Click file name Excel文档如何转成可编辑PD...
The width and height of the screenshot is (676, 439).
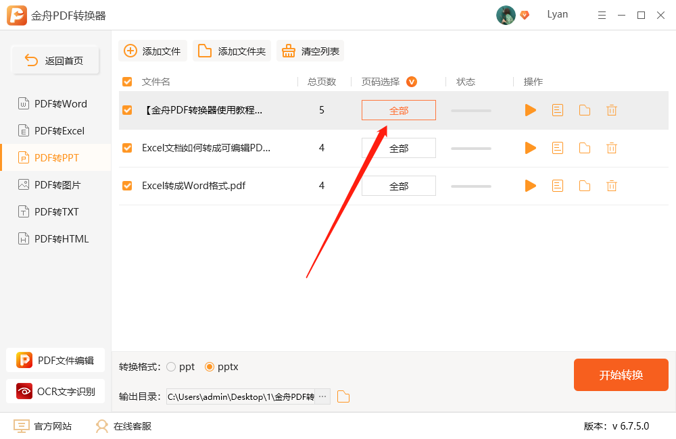pos(206,148)
